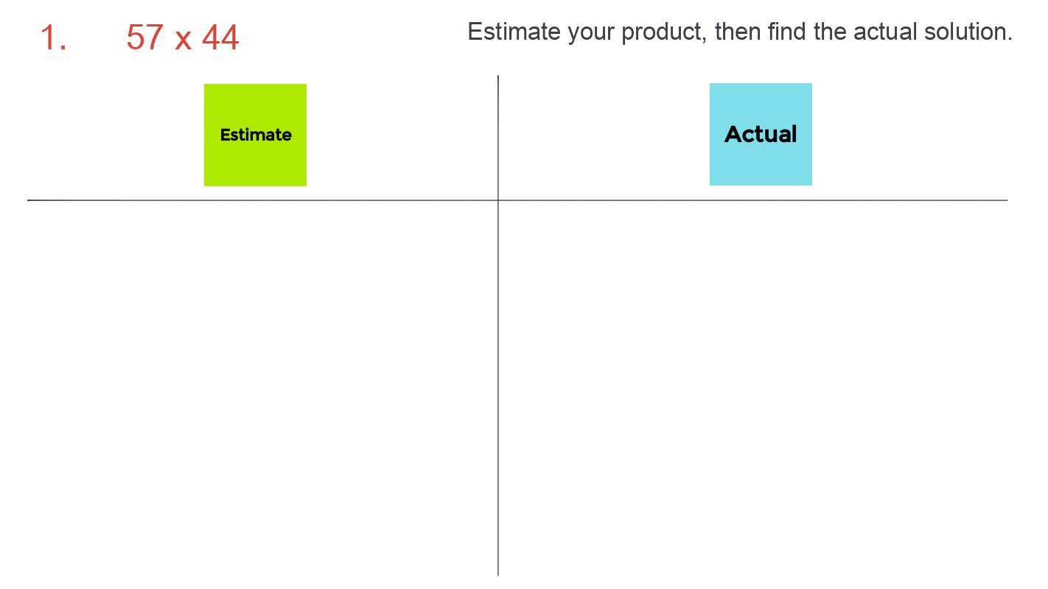
Task: Click the blank workspace under the Actual note
Action: (753, 387)
